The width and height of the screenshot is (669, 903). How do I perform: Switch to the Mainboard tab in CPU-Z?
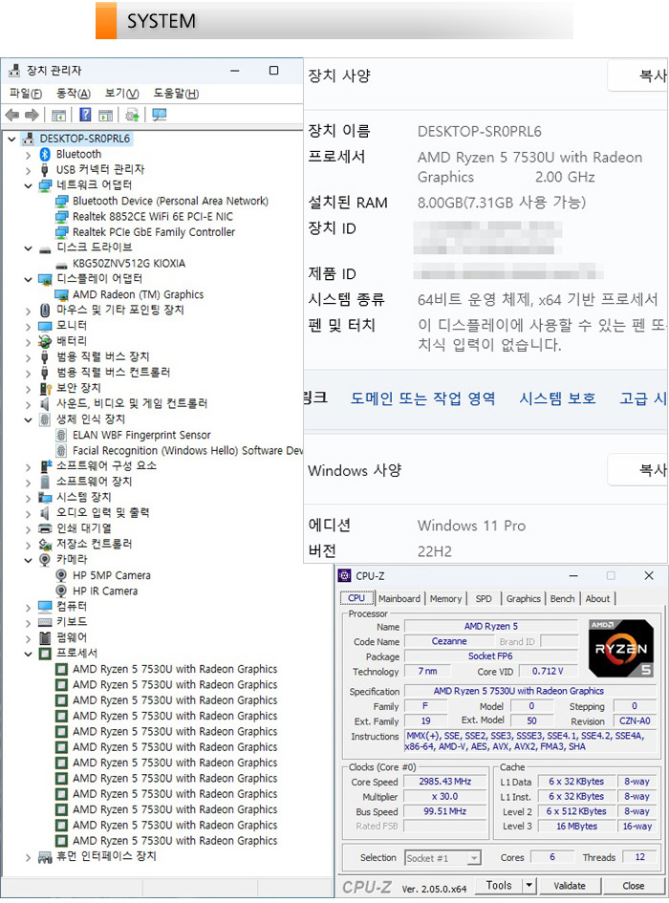coord(399,598)
